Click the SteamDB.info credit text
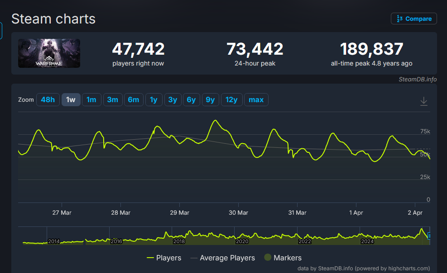The height and width of the screenshot is (273, 447). [x=418, y=80]
